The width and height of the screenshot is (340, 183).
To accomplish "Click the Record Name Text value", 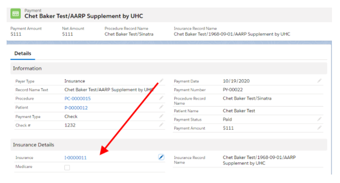I will (x=109, y=90).
